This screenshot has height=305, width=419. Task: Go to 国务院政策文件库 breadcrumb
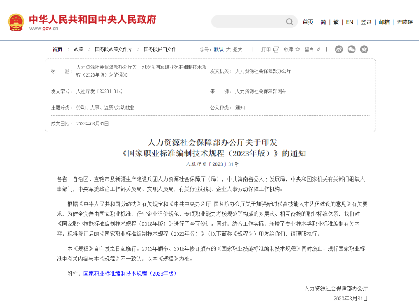114,50
